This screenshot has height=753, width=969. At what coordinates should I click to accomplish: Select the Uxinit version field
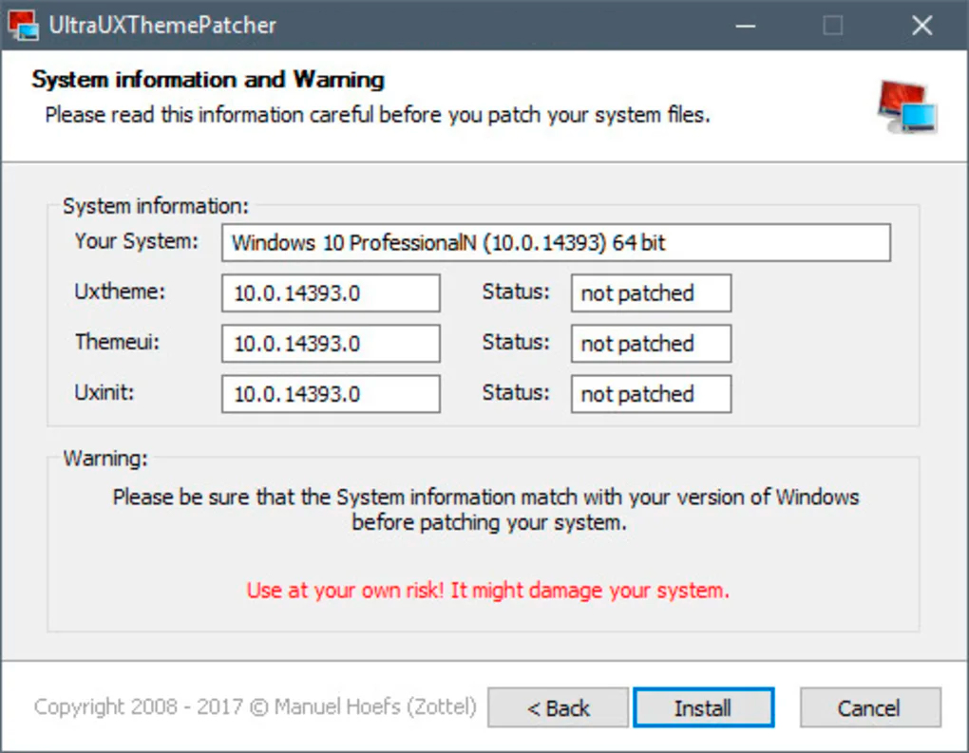pyautogui.click(x=331, y=394)
